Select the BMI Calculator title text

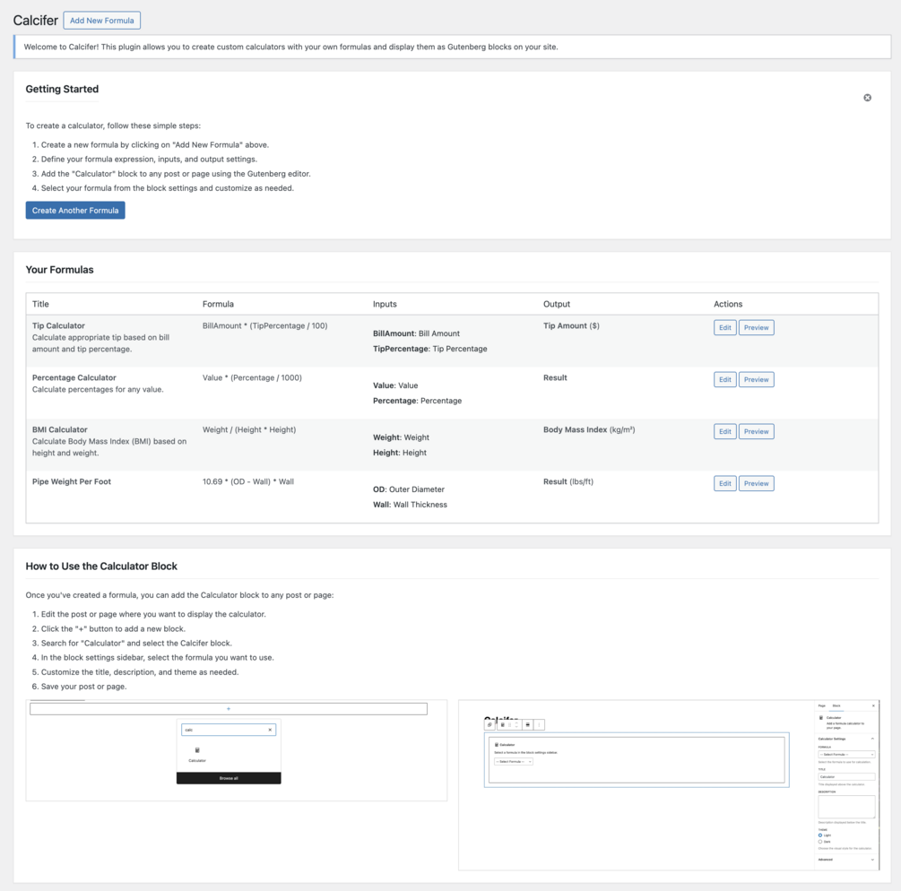(x=60, y=429)
